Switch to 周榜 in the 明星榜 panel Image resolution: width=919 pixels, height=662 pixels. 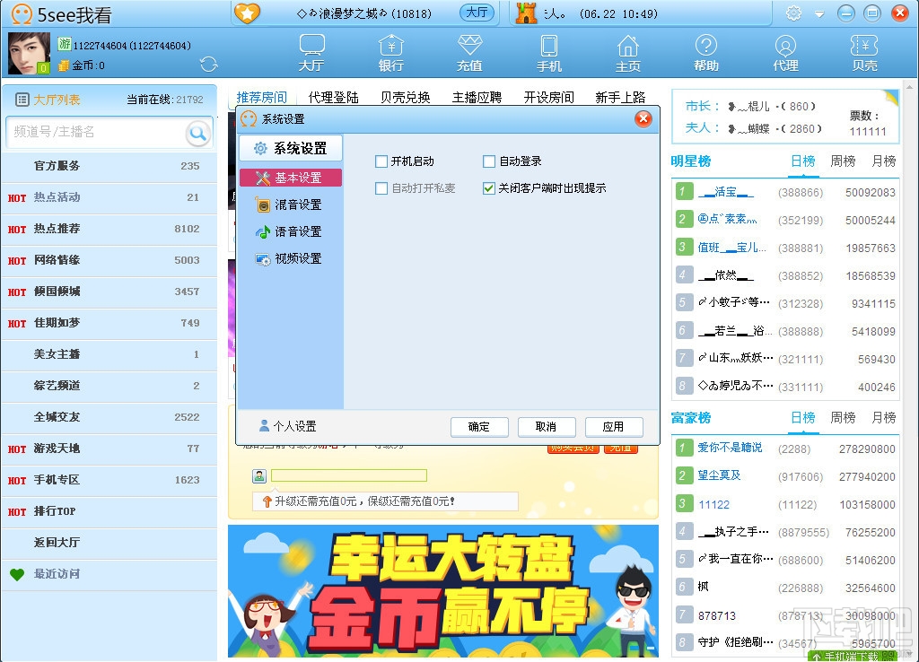[842, 161]
